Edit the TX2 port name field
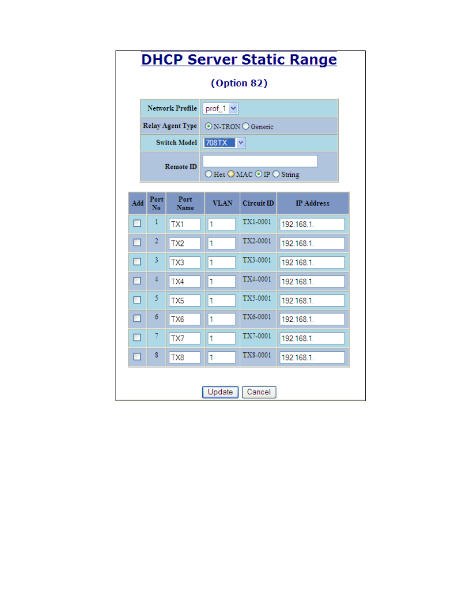 (x=185, y=243)
